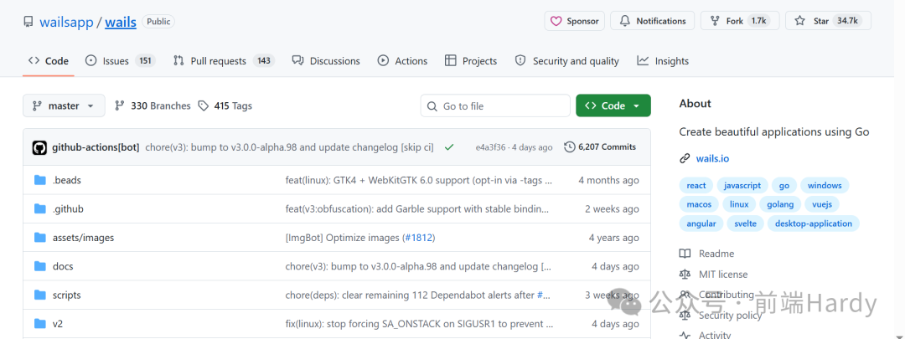905x339 pixels.
Task: Click the github-actions bot avatar
Action: pos(39,147)
